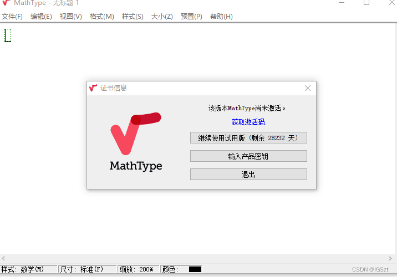Minimize the MathType main window
Viewport: 397px width, 277px height.
[342, 3]
